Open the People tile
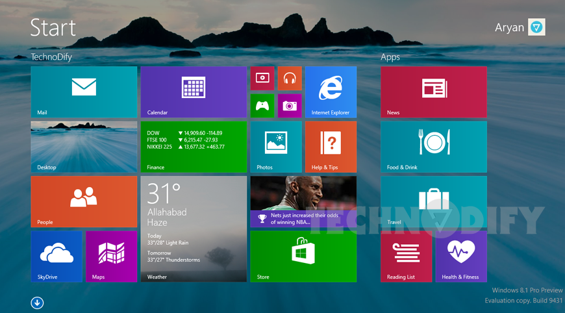Image resolution: width=565 pixels, height=313 pixels. click(x=84, y=202)
